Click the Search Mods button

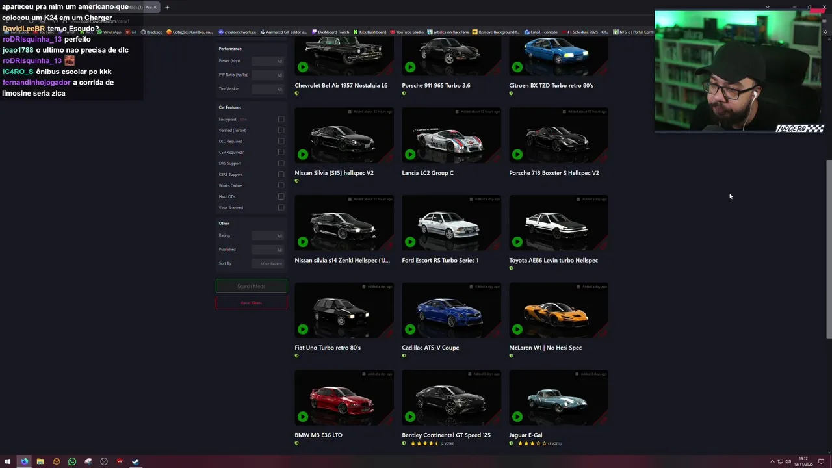point(252,286)
